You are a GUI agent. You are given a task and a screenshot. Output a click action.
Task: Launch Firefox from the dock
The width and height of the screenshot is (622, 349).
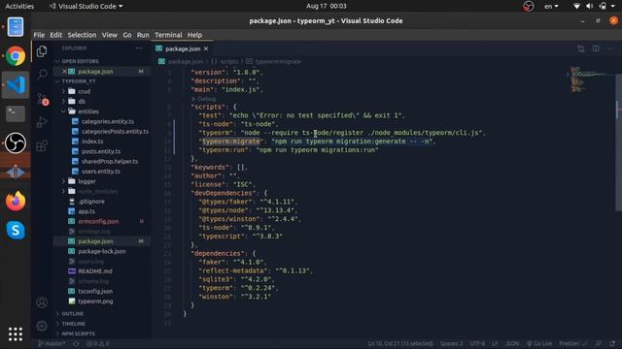click(x=16, y=201)
